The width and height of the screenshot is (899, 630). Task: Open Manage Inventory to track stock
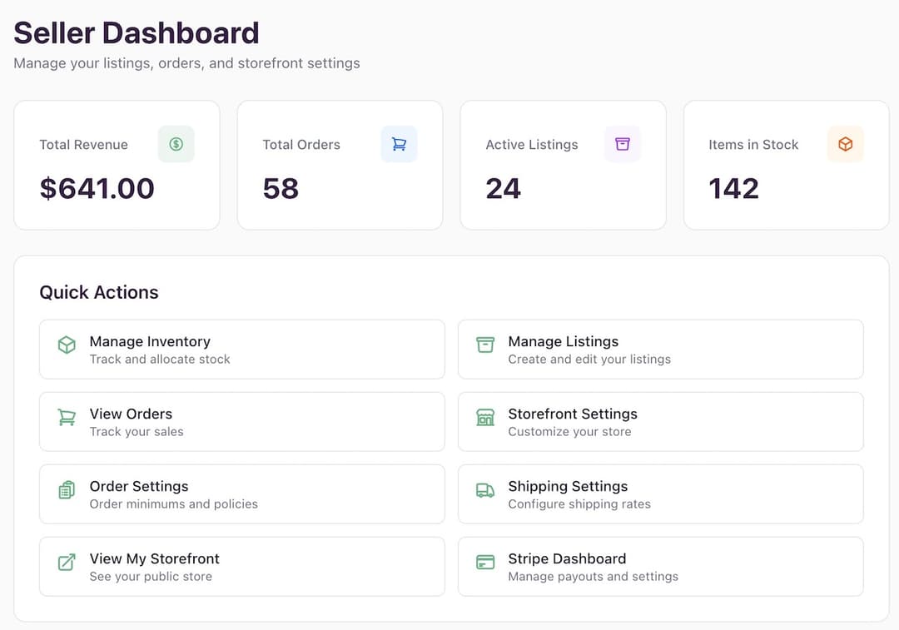click(x=241, y=349)
